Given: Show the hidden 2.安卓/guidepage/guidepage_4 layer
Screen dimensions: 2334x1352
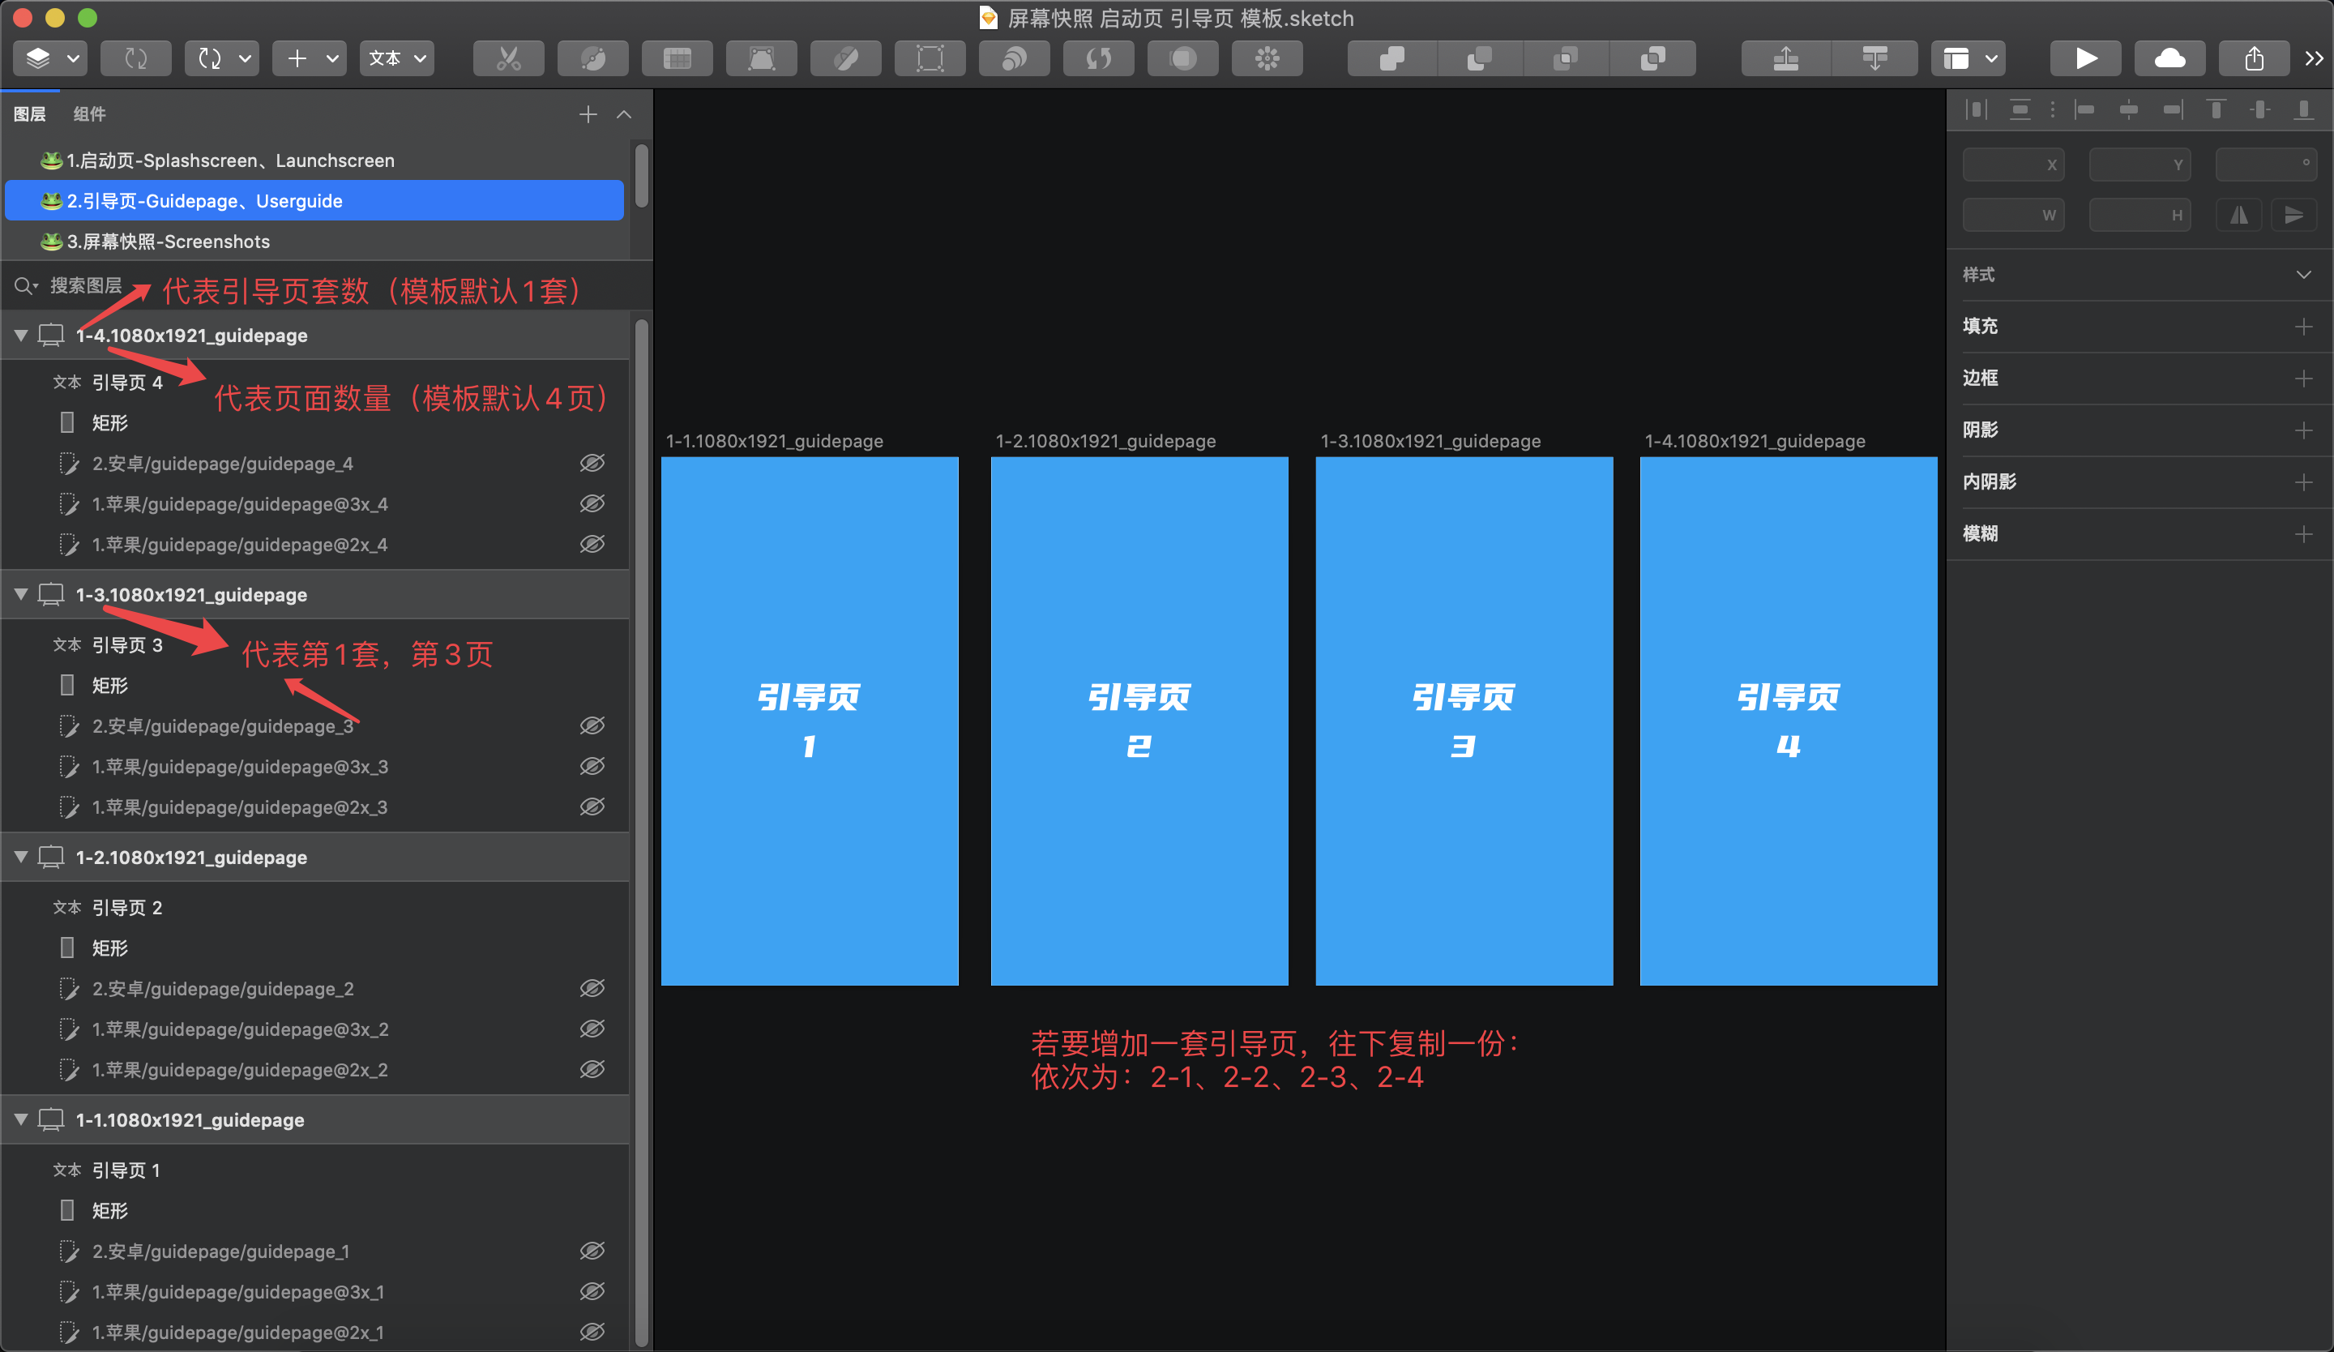Looking at the screenshot, I should pyautogui.click(x=592, y=463).
